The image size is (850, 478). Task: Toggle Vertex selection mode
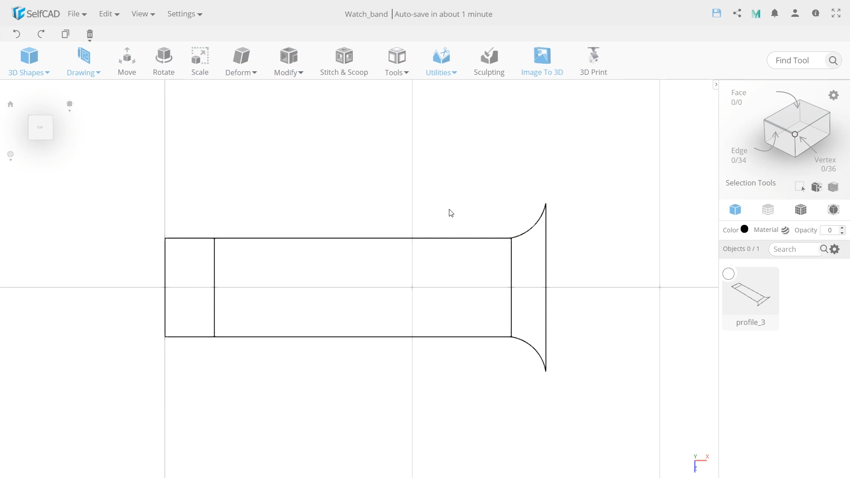pos(826,164)
